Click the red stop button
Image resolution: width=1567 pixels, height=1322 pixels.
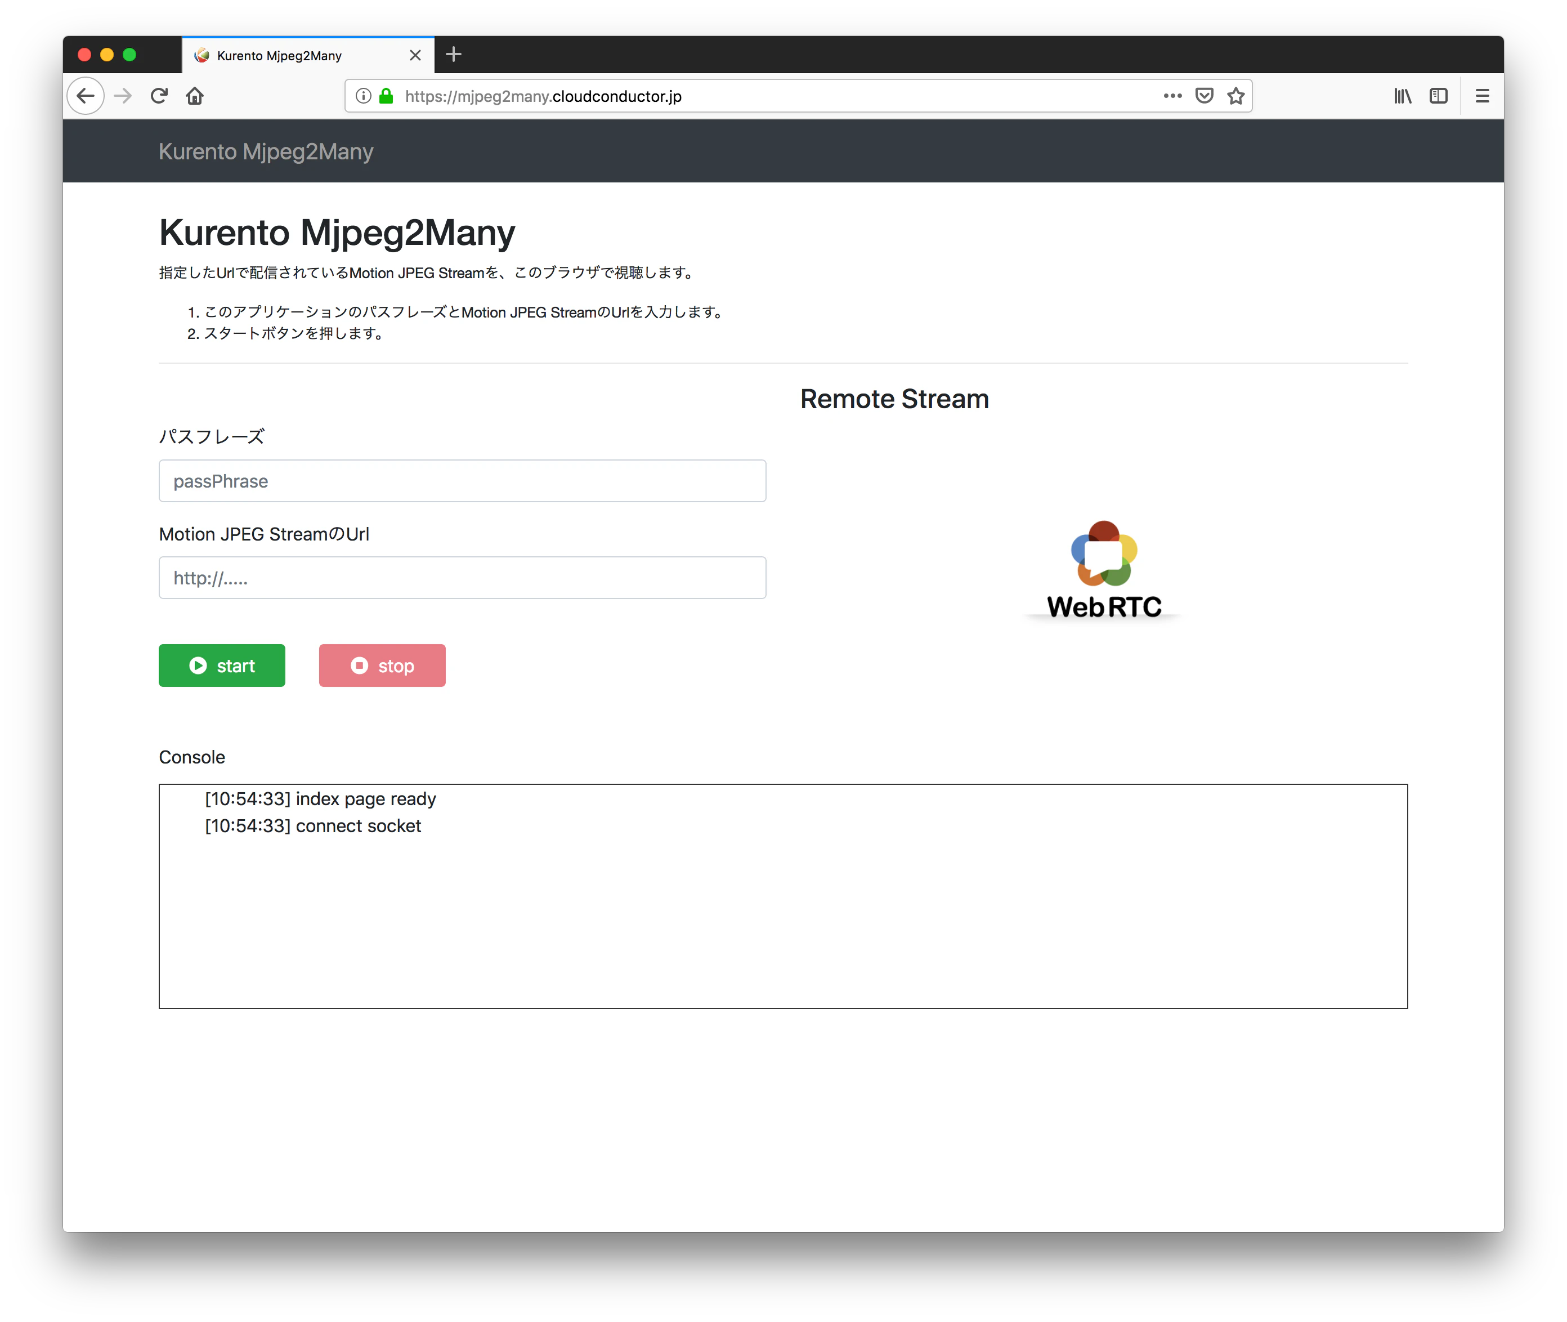tap(382, 666)
